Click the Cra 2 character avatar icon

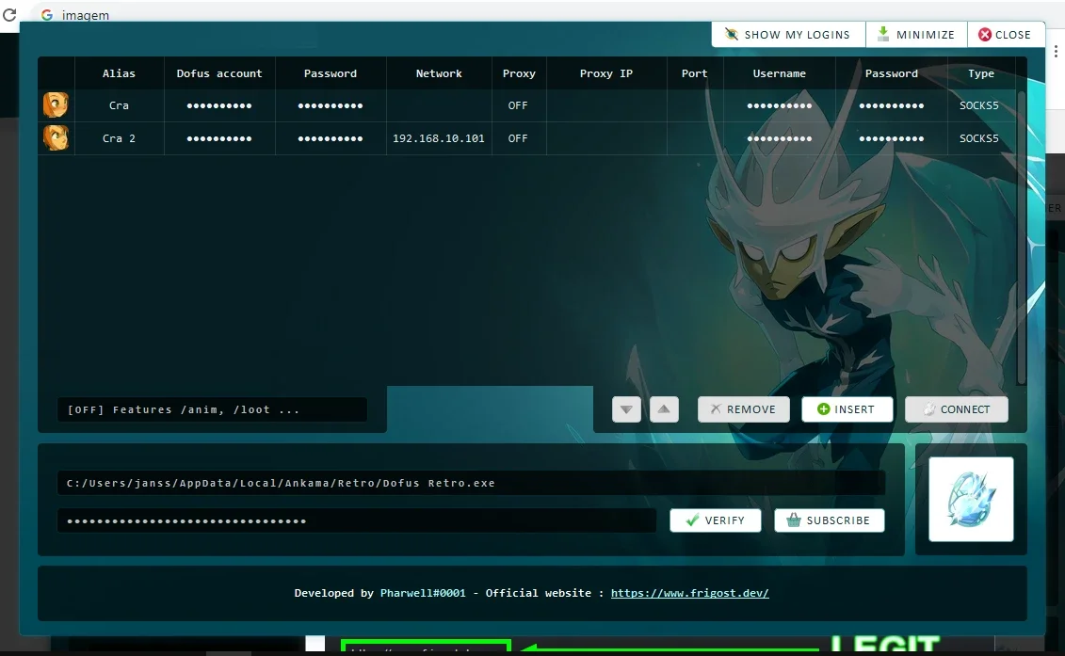click(56, 137)
